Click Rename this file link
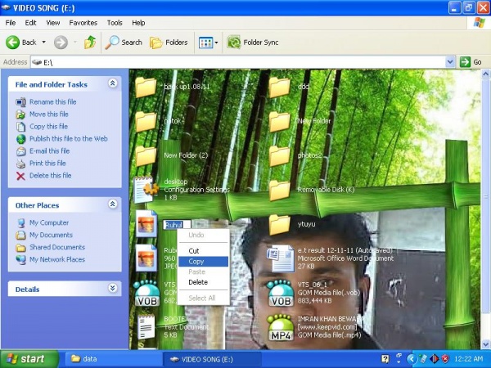The width and height of the screenshot is (491, 368). pos(52,102)
